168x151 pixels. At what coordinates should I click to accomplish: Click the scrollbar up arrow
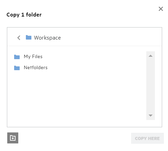pyautogui.click(x=150, y=56)
